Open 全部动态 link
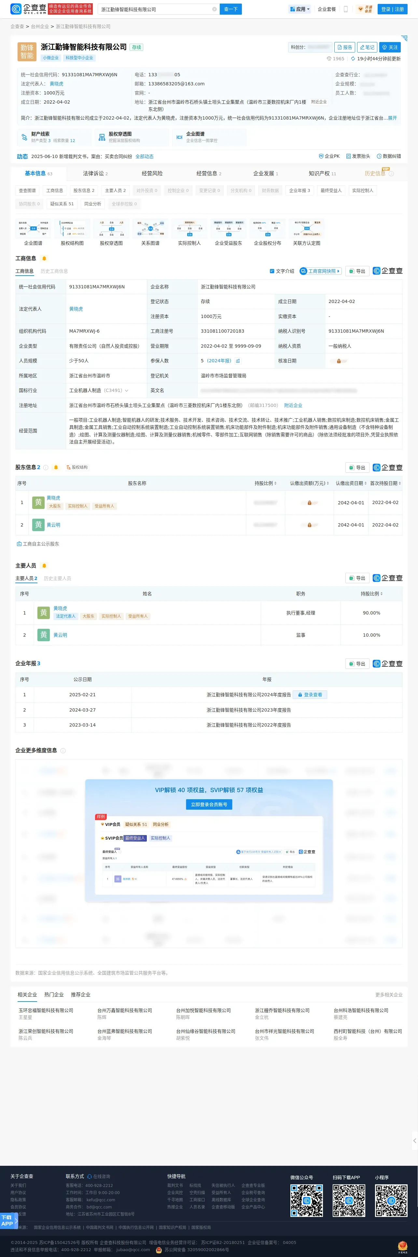 click(144, 157)
